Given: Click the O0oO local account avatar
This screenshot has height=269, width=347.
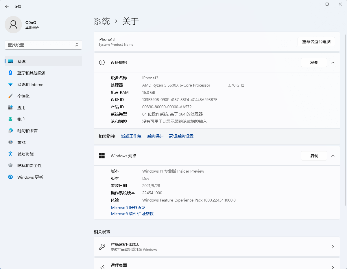Looking at the screenshot, I should [13, 25].
